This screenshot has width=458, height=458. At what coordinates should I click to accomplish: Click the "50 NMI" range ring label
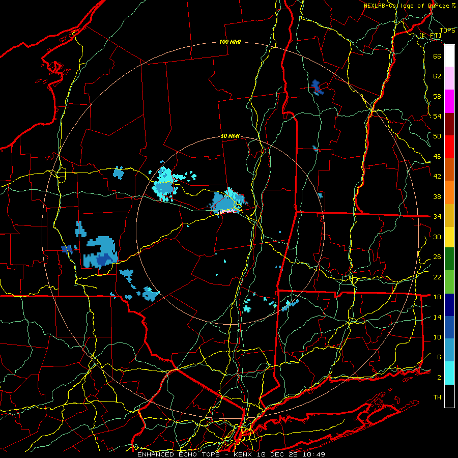(230, 136)
